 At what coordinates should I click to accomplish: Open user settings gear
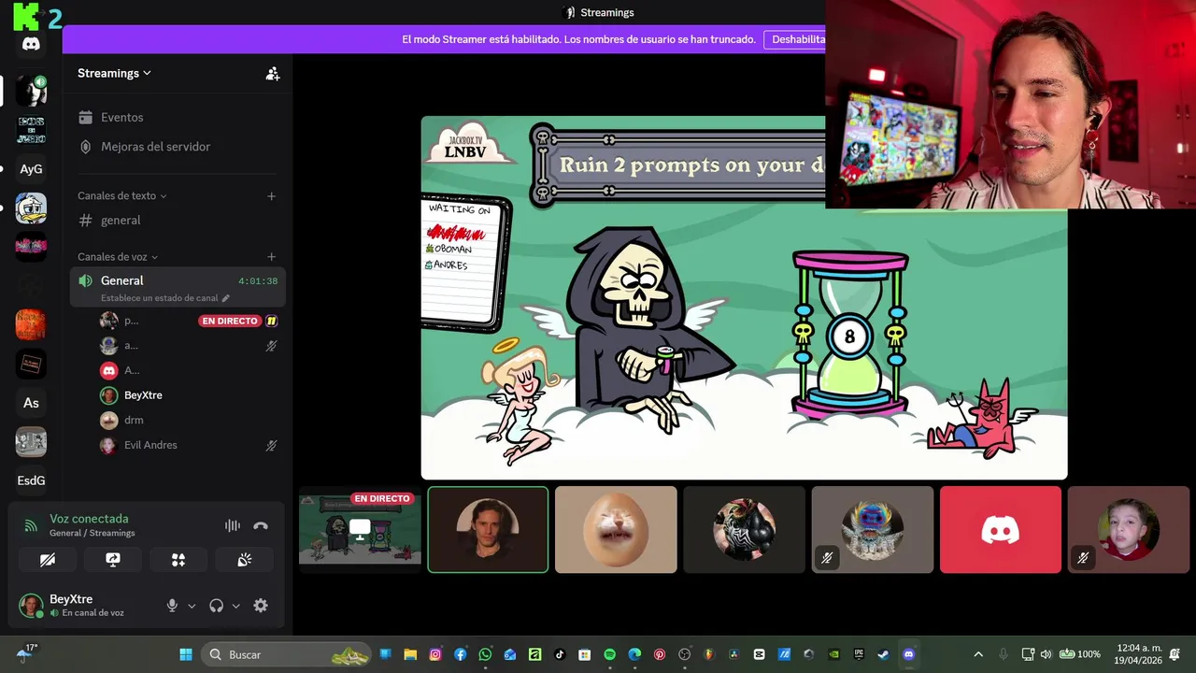click(261, 606)
